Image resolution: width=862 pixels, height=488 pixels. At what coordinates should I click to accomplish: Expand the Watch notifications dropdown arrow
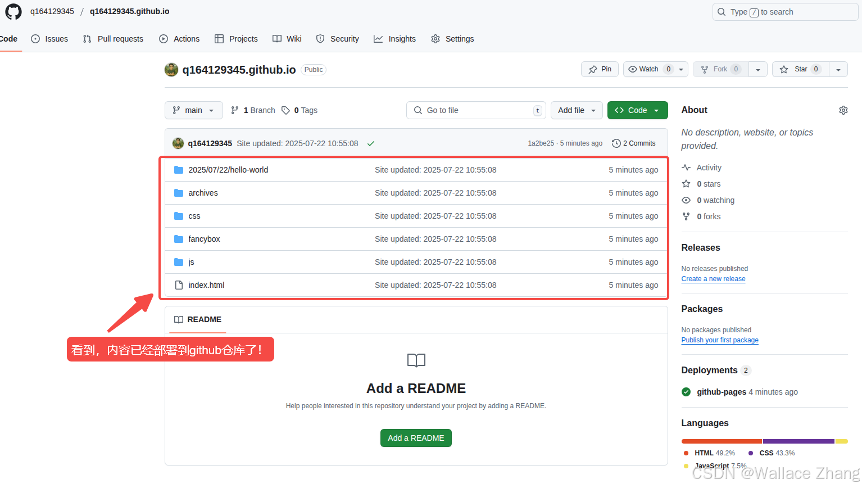coord(681,69)
